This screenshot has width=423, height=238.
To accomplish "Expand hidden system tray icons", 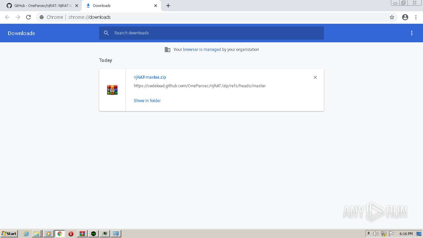I will 368,234.
